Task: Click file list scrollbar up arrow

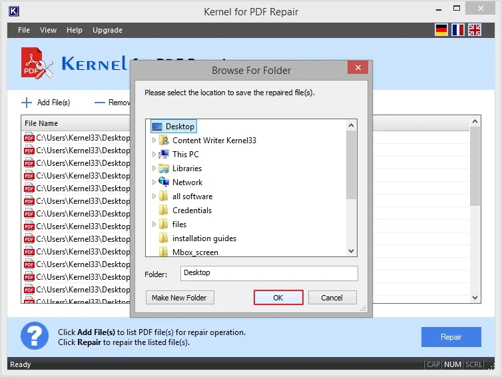Action: tap(475, 121)
